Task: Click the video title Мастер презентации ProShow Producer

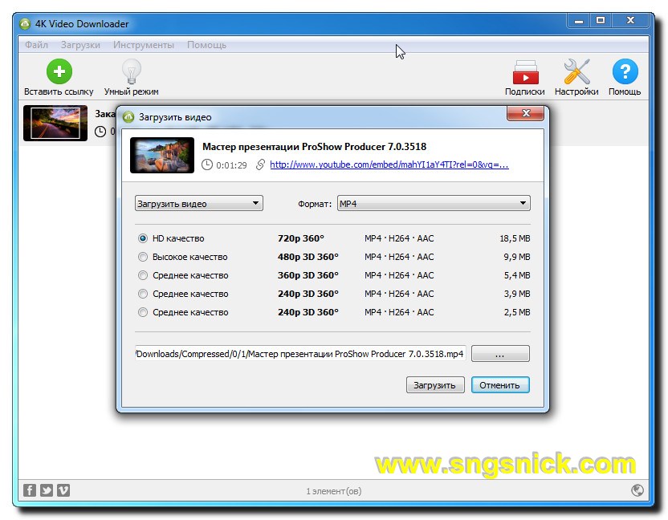Action: 315,147
